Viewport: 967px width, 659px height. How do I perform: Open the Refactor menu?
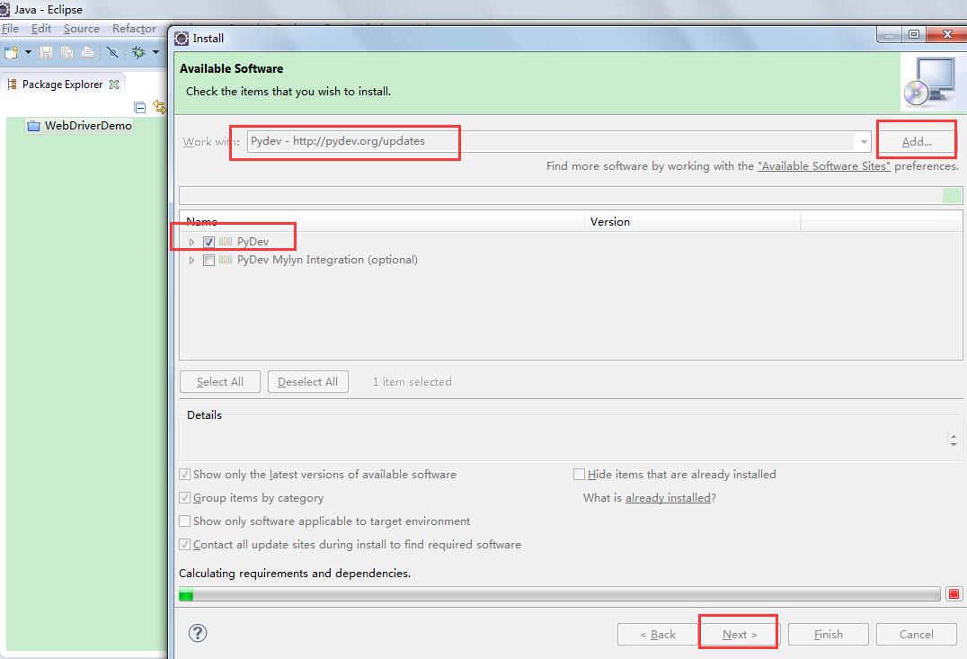coord(134,29)
